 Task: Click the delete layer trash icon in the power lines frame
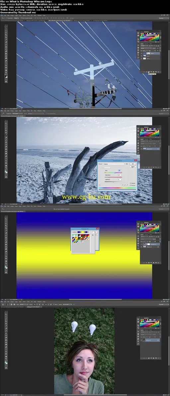[158, 72]
